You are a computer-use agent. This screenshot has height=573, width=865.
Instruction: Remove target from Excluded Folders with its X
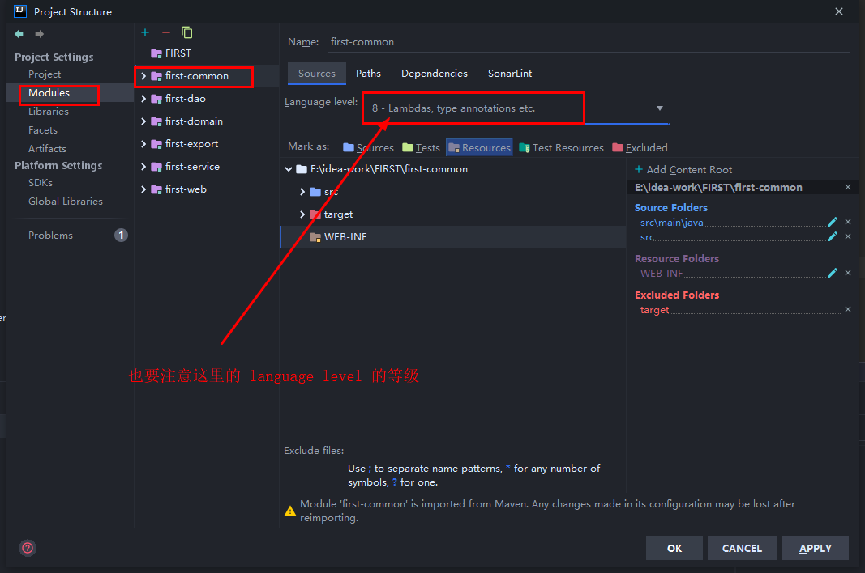pyautogui.click(x=848, y=308)
